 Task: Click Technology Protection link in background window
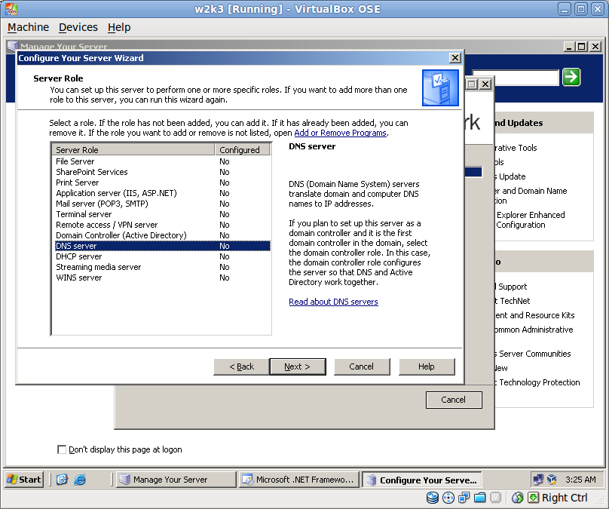coord(539,382)
